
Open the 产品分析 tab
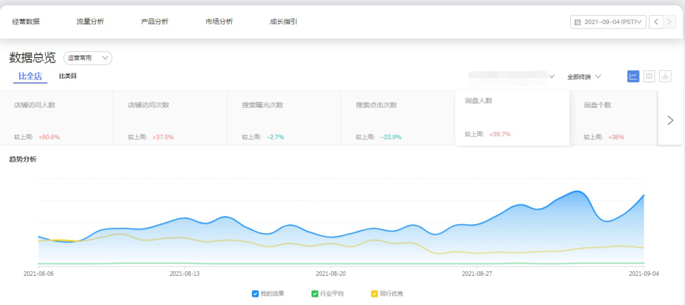coord(155,22)
